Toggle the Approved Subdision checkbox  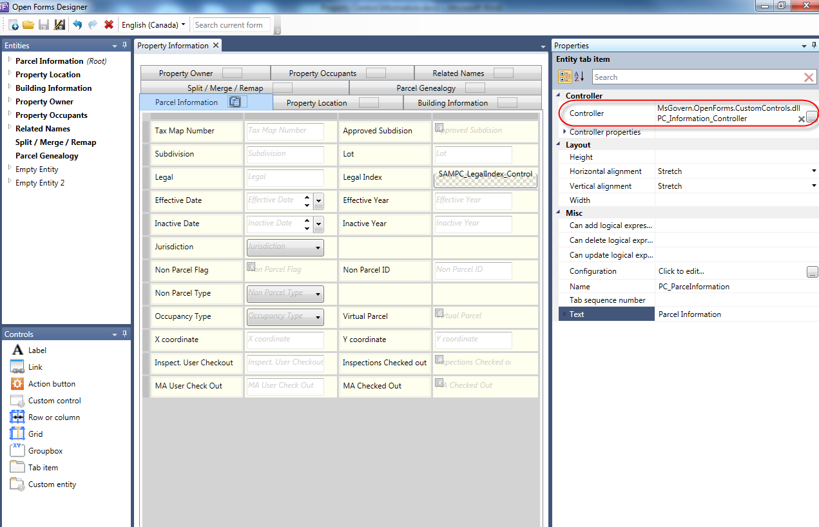pos(439,128)
